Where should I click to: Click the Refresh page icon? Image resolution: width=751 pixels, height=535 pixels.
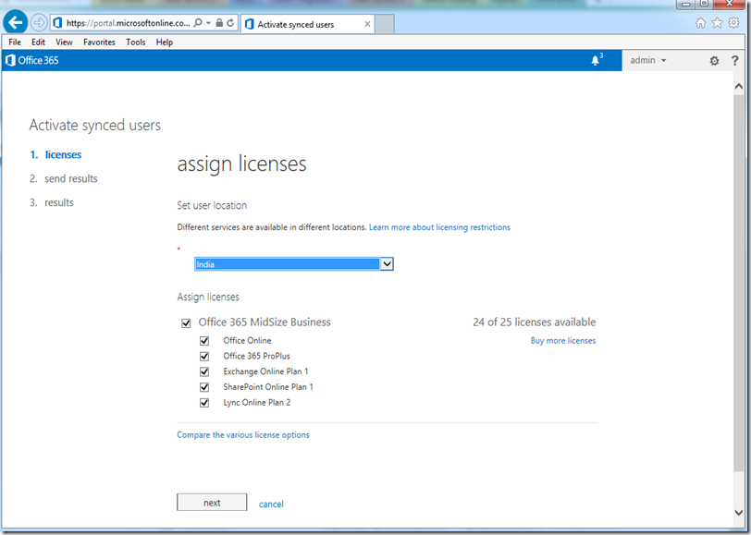pos(230,23)
